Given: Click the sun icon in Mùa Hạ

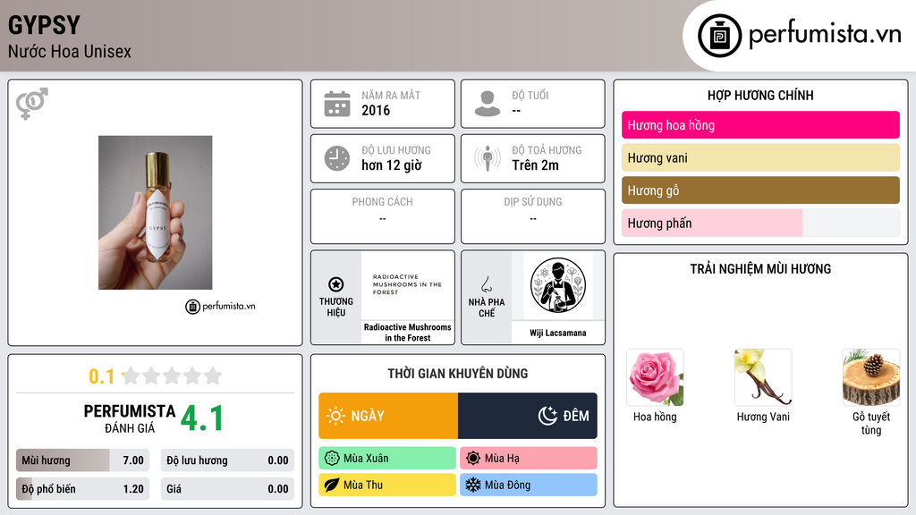Looking at the screenshot, I should [472, 459].
